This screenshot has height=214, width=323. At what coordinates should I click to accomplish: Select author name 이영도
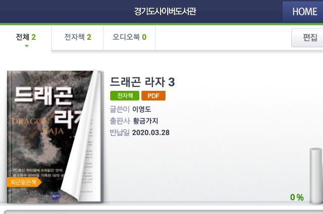(x=141, y=109)
